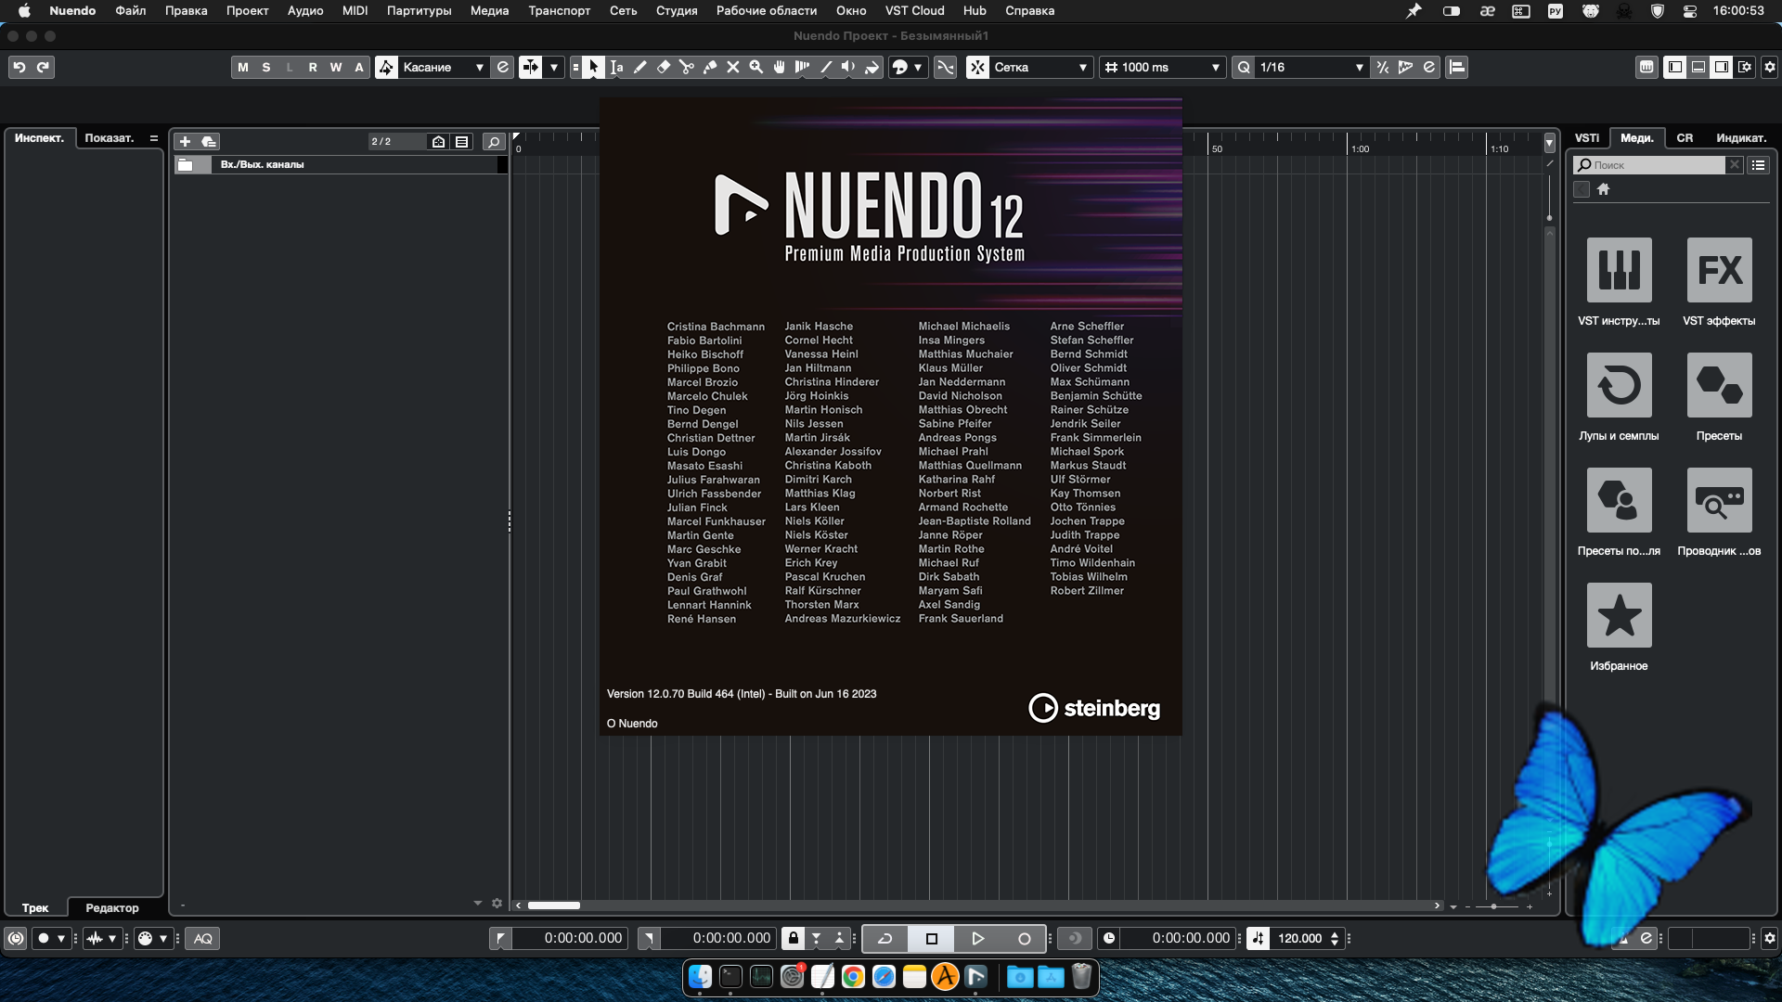Select the Line tool
The width and height of the screenshot is (1782, 1002).
pyautogui.click(x=826, y=67)
